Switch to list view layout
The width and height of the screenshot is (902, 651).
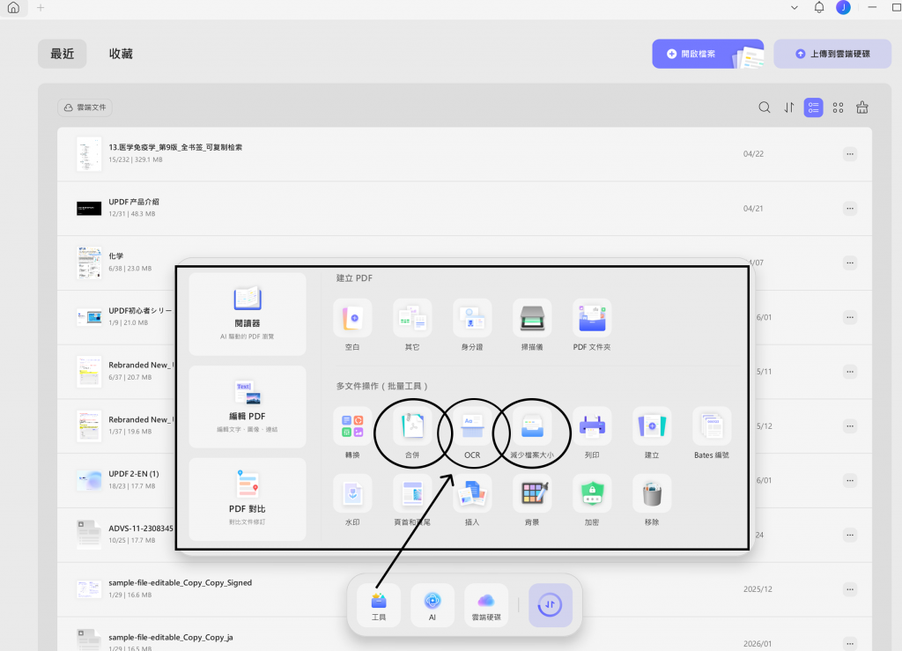(x=813, y=107)
